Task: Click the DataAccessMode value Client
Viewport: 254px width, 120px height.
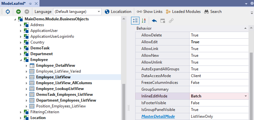Action: [196, 76]
